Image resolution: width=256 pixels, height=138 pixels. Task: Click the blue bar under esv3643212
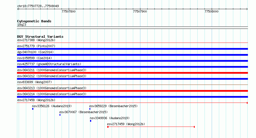132,79
